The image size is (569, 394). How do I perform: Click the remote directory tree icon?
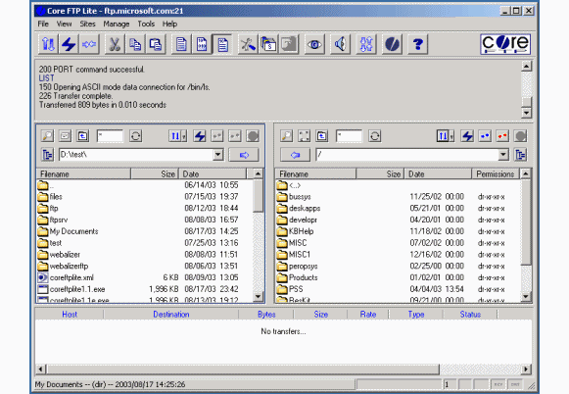click(520, 155)
